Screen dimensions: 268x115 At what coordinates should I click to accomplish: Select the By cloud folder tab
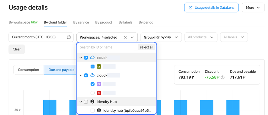tap(55, 22)
